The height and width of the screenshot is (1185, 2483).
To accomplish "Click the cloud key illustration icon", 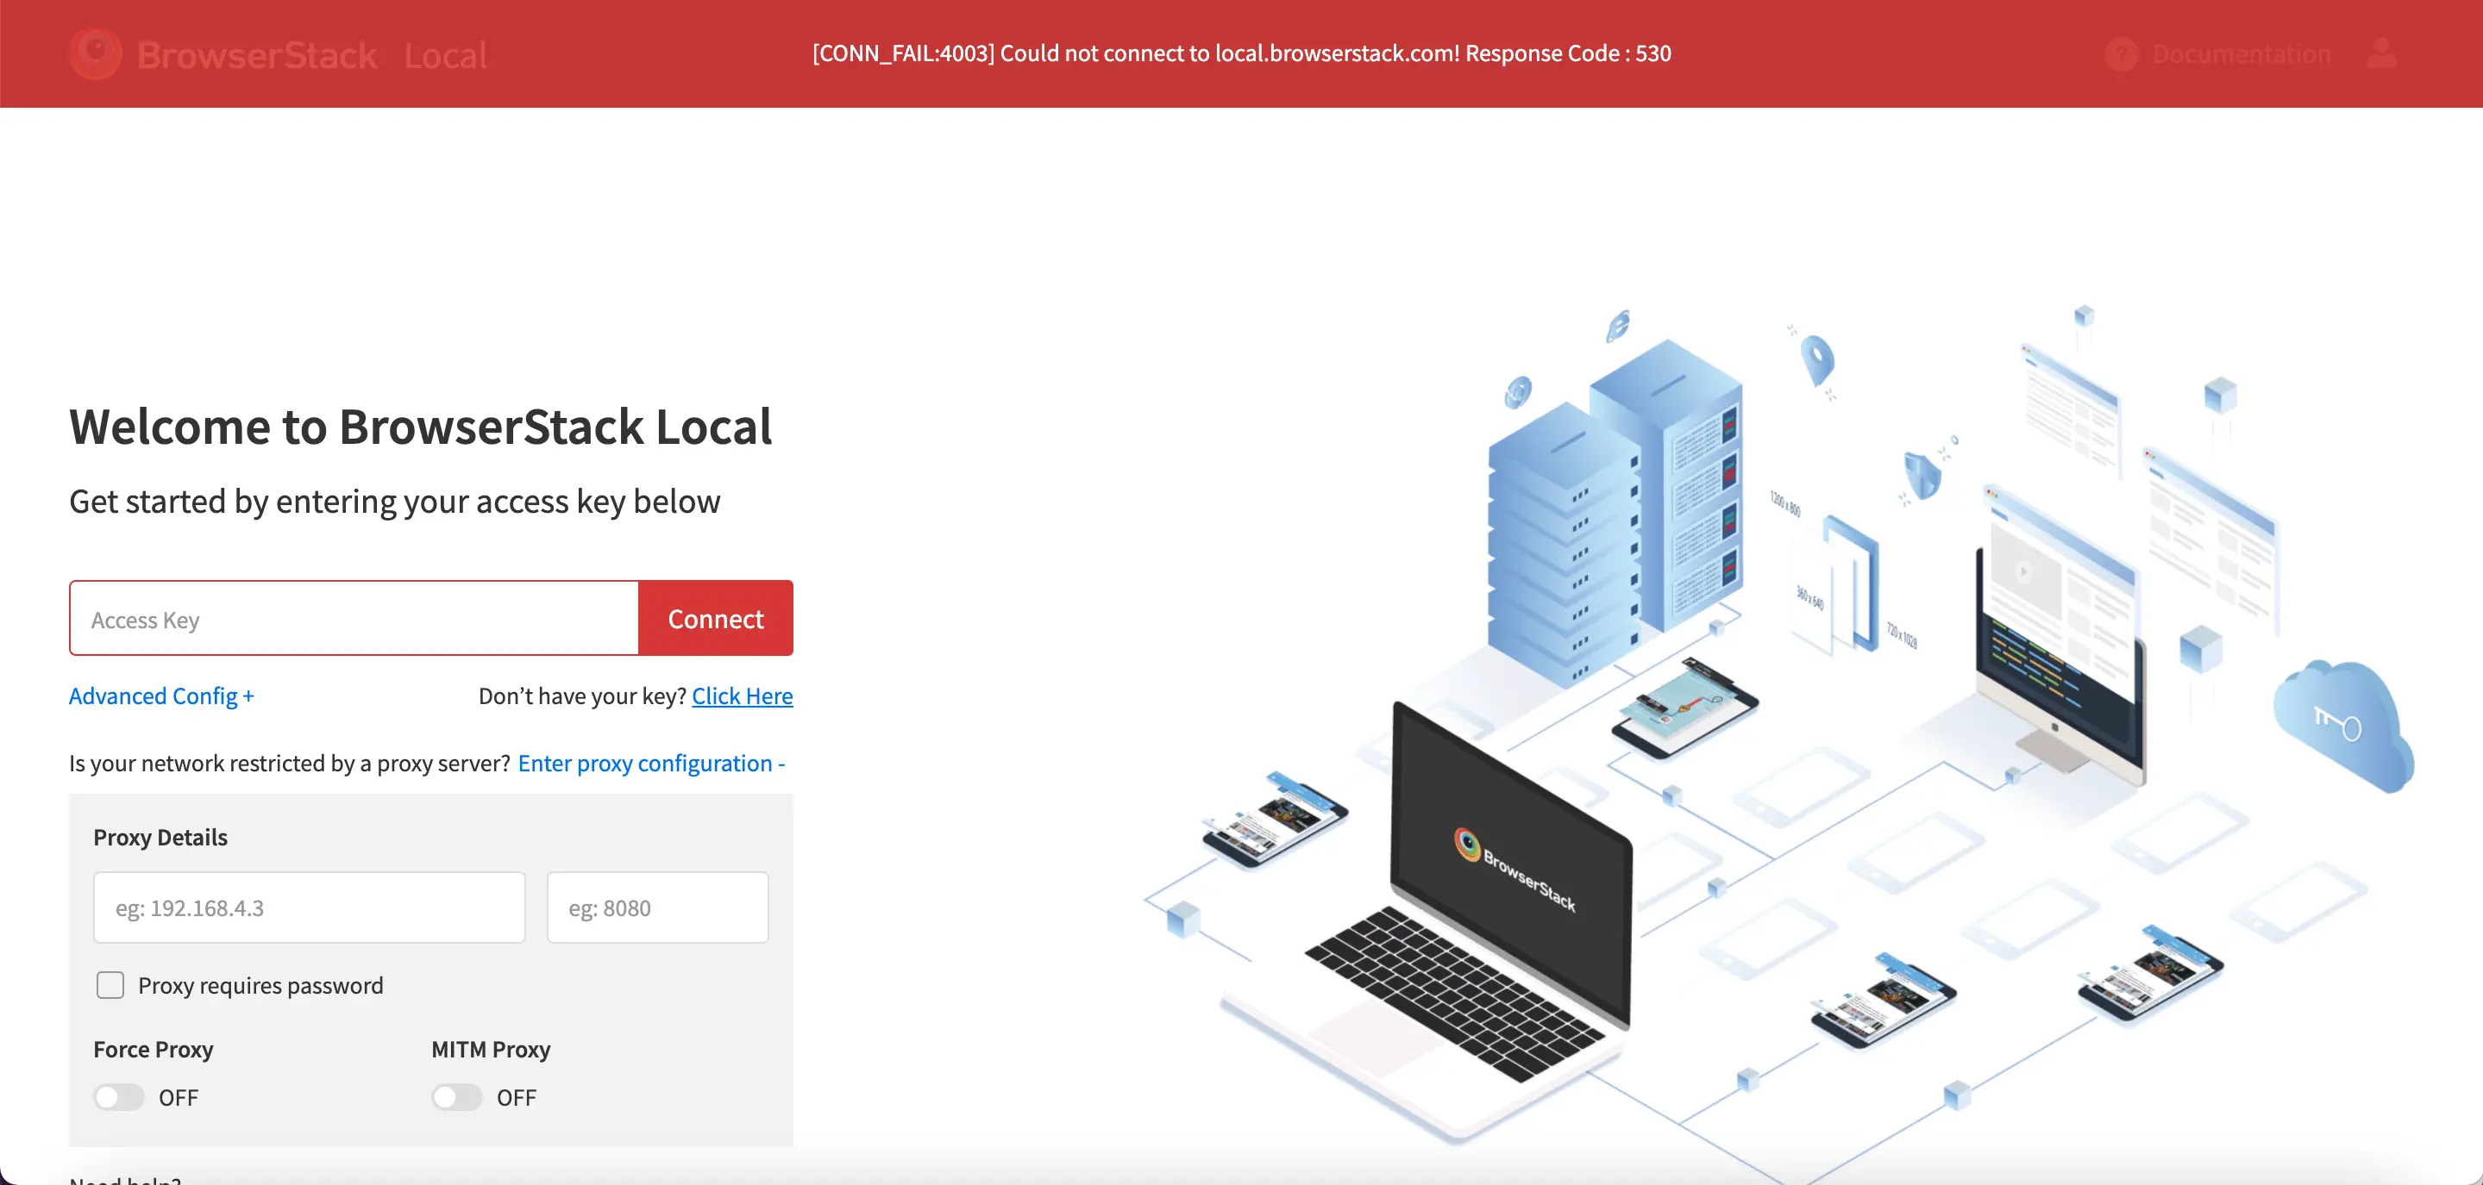I will (x=2341, y=725).
